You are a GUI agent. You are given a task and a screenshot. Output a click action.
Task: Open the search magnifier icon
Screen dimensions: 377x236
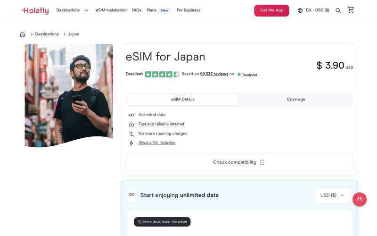coord(338,10)
